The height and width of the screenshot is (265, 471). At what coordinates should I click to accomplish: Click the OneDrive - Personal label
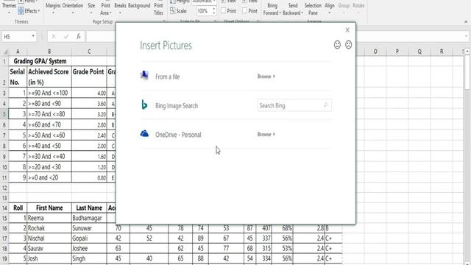pyautogui.click(x=178, y=135)
